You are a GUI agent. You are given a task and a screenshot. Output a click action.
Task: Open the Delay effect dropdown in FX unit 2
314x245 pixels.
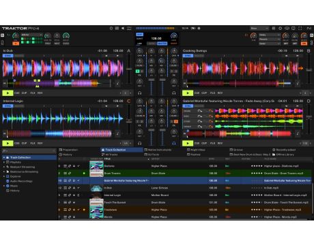[270, 35]
